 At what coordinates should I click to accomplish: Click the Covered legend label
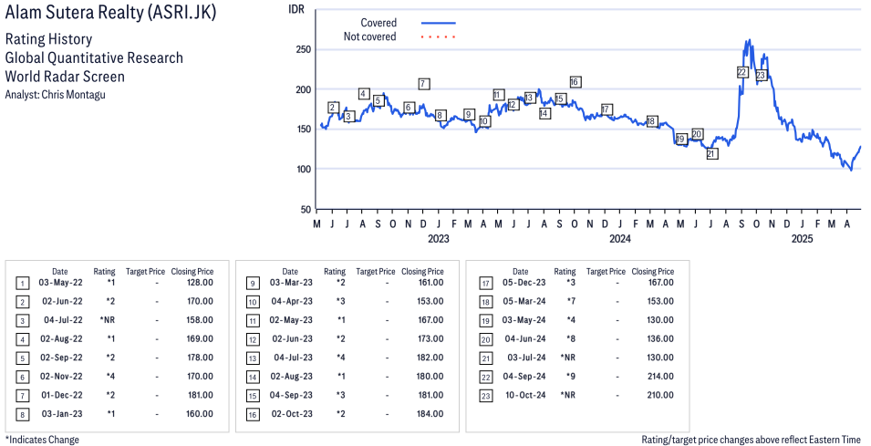pyautogui.click(x=378, y=23)
